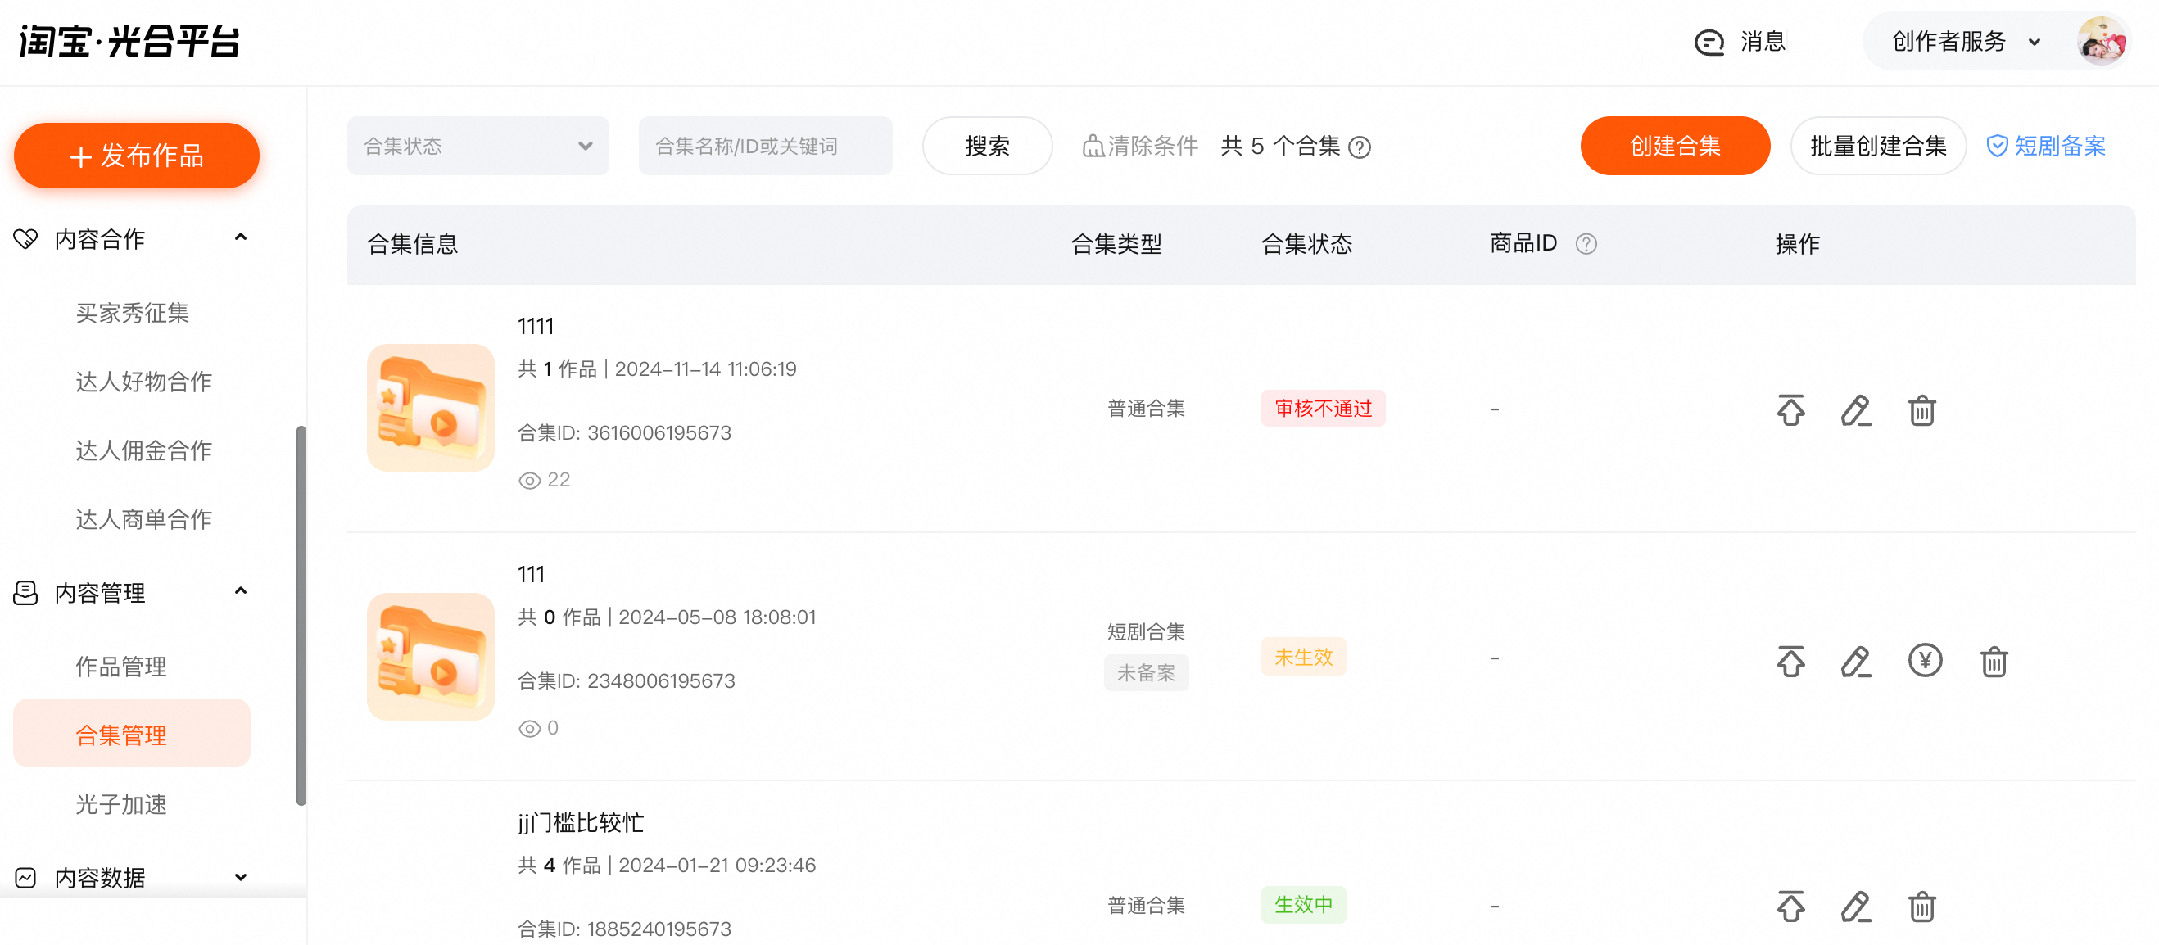Click help icon next to 商品ID header
Image resolution: width=2159 pixels, height=945 pixels.
(x=1586, y=244)
